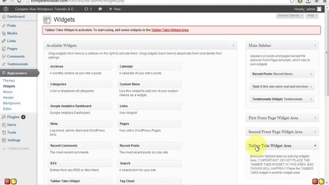Viewport: 329px width, 185px height.
Task: Click the Posts pin icon
Action: coord(4,26)
